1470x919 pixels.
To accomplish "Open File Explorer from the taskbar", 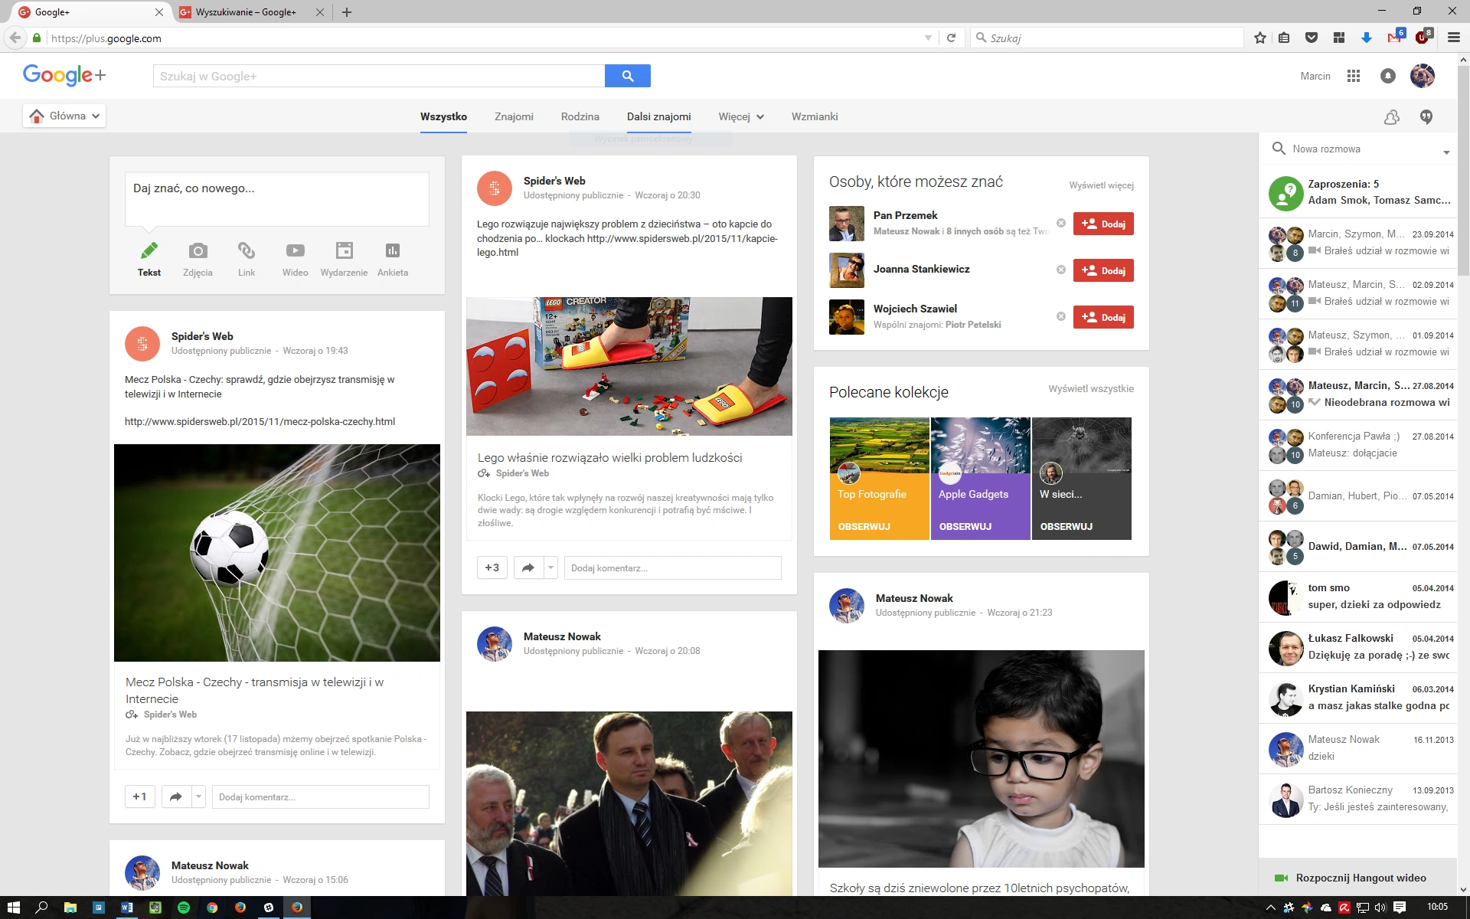I will pos(70,908).
